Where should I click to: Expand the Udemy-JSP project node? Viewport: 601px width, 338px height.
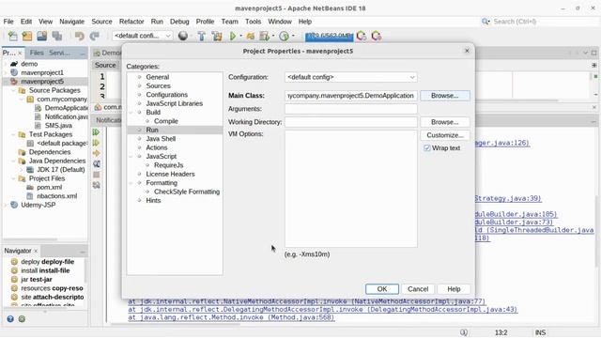pos(6,205)
